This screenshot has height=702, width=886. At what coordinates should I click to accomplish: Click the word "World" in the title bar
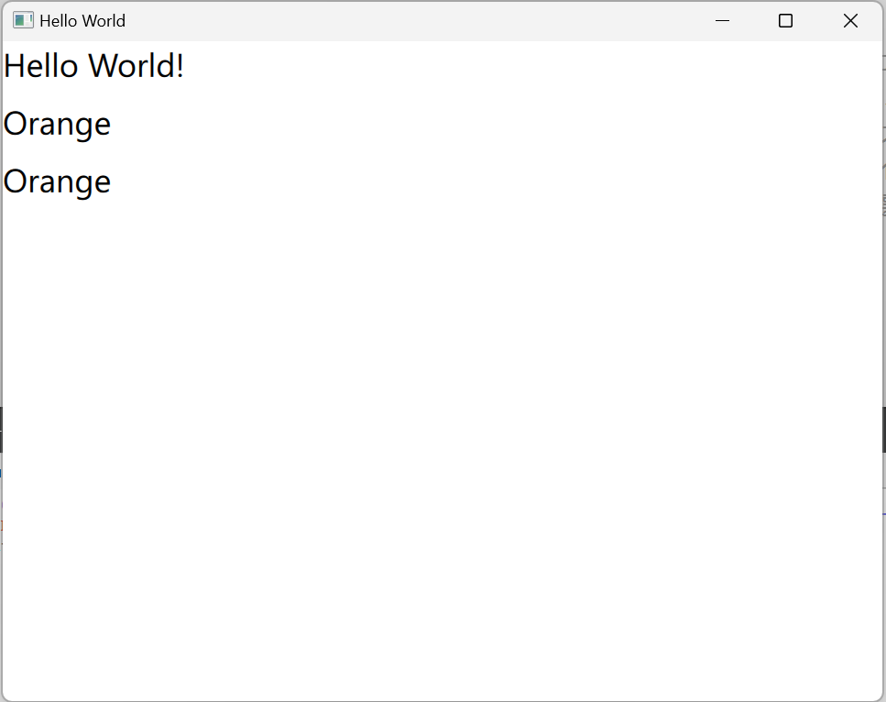tap(104, 20)
